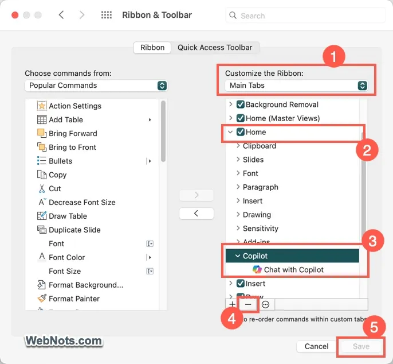
Task: Click the Chat with Copilot icon
Action: coord(257,269)
